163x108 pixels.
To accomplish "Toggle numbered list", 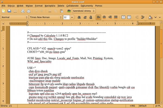I will pos(123,17).
